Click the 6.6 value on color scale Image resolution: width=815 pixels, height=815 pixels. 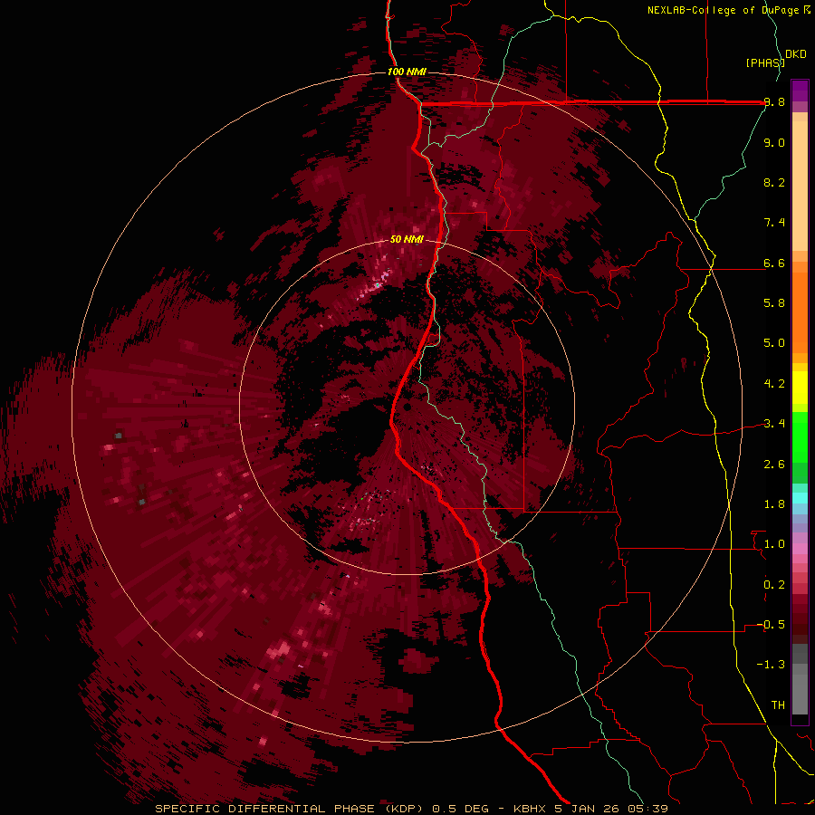coord(774,263)
